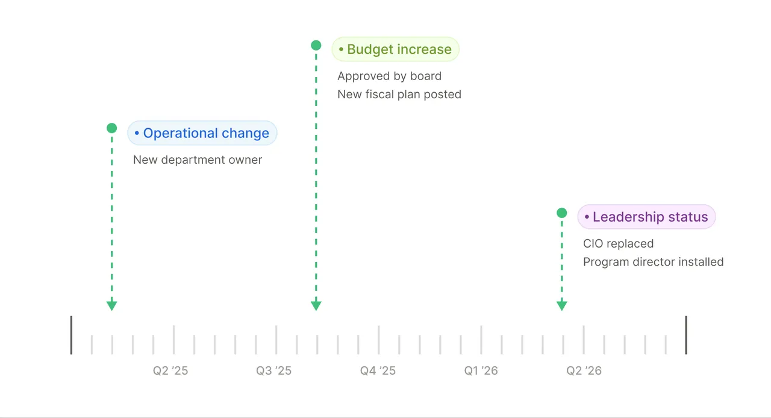Click the green dot above Operational change arrow
Screen dimensions: 771x418
click(111, 128)
